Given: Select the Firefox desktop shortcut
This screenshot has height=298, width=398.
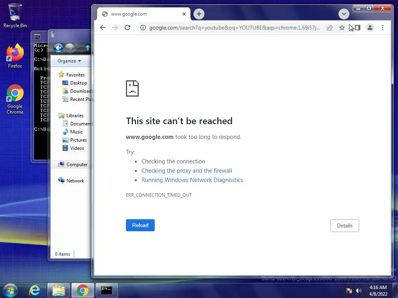Looking at the screenshot, I should [15, 56].
